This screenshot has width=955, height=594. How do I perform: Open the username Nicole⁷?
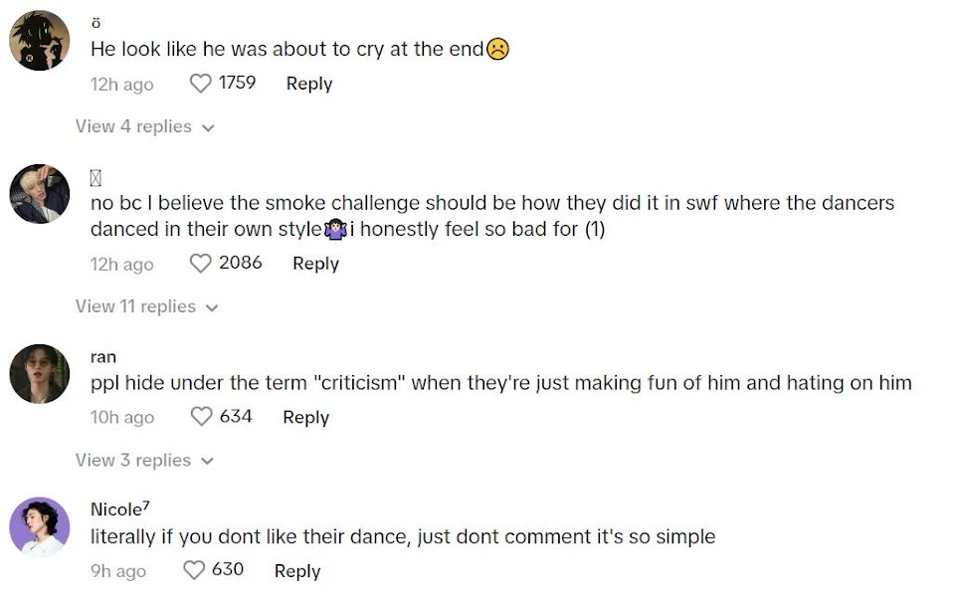coord(119,508)
